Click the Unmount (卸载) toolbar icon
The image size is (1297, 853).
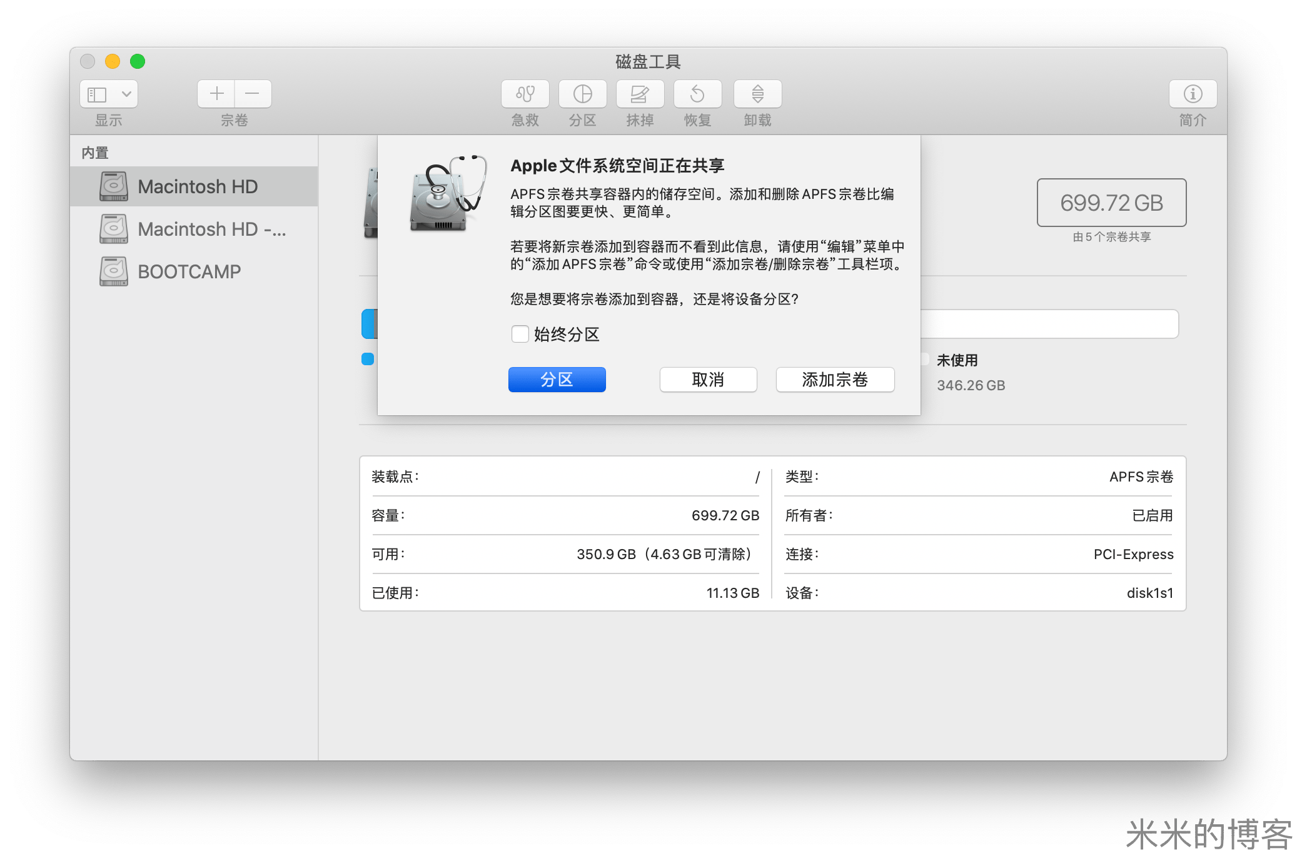pos(757,94)
